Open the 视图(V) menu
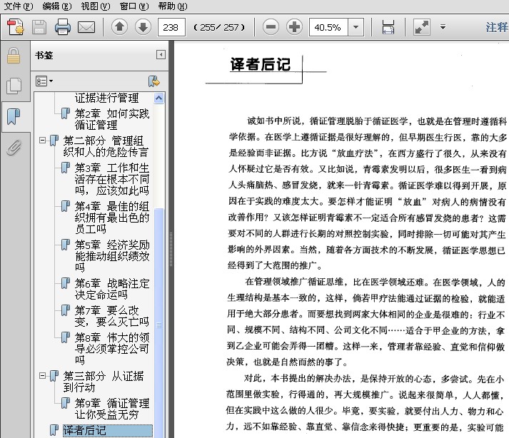 click(95, 6)
